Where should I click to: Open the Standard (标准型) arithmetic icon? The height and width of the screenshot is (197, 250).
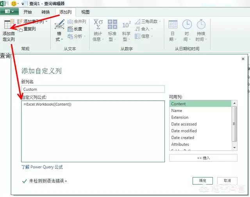pyautogui.click(x=112, y=24)
